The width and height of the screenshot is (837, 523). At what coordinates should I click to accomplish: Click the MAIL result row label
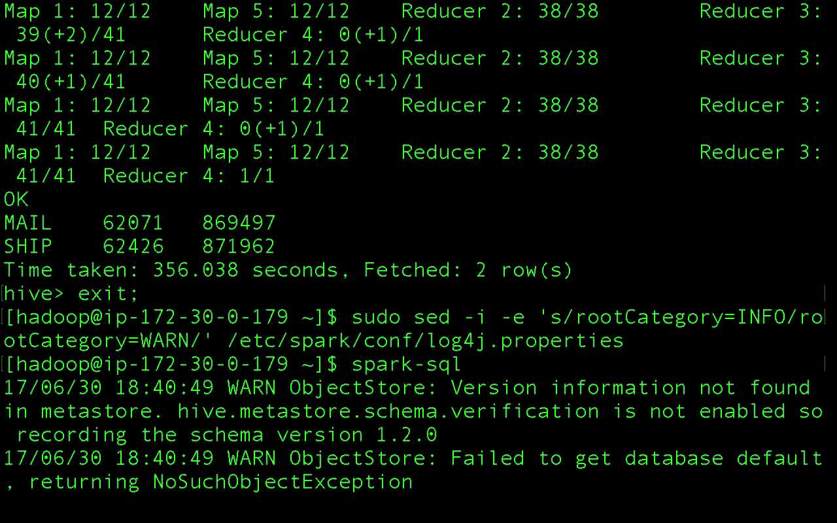[28, 223]
